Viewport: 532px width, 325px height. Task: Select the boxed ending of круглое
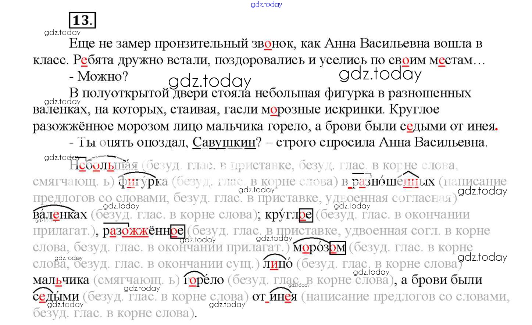[306, 215]
